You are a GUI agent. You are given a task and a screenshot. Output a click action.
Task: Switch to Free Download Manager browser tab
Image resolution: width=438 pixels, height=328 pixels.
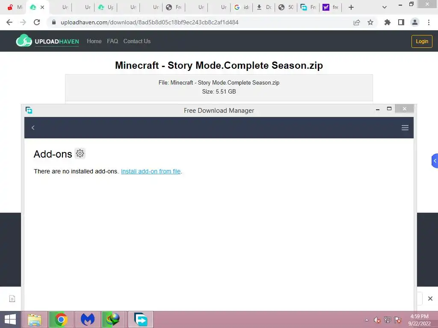308,7
